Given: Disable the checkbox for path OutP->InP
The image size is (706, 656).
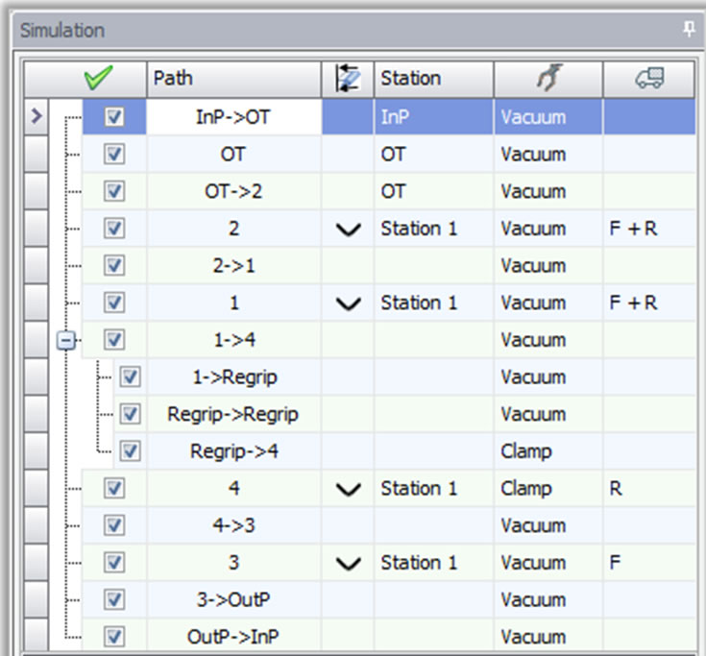Looking at the screenshot, I should [x=114, y=636].
